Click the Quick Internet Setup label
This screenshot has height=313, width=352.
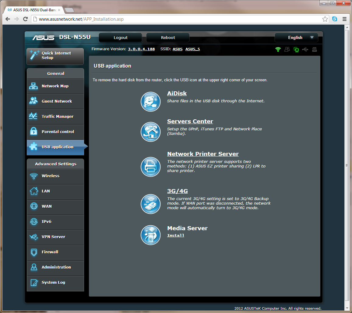pos(56,55)
